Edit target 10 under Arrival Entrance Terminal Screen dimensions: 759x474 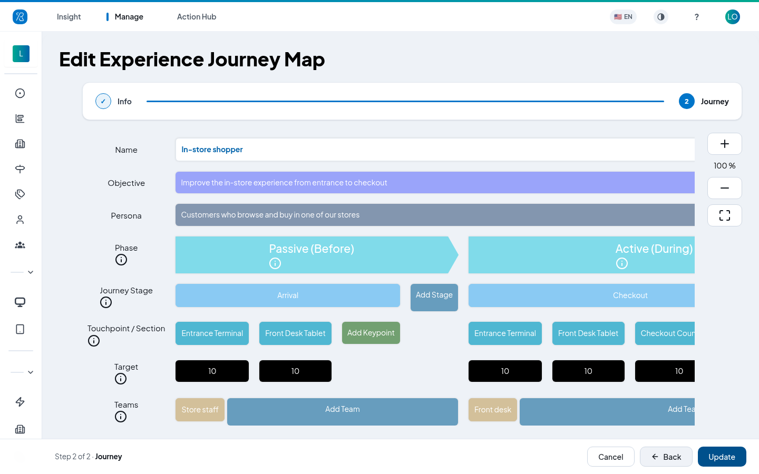(212, 371)
